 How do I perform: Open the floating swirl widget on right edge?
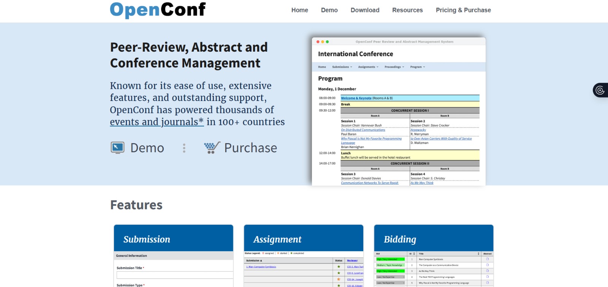[600, 90]
